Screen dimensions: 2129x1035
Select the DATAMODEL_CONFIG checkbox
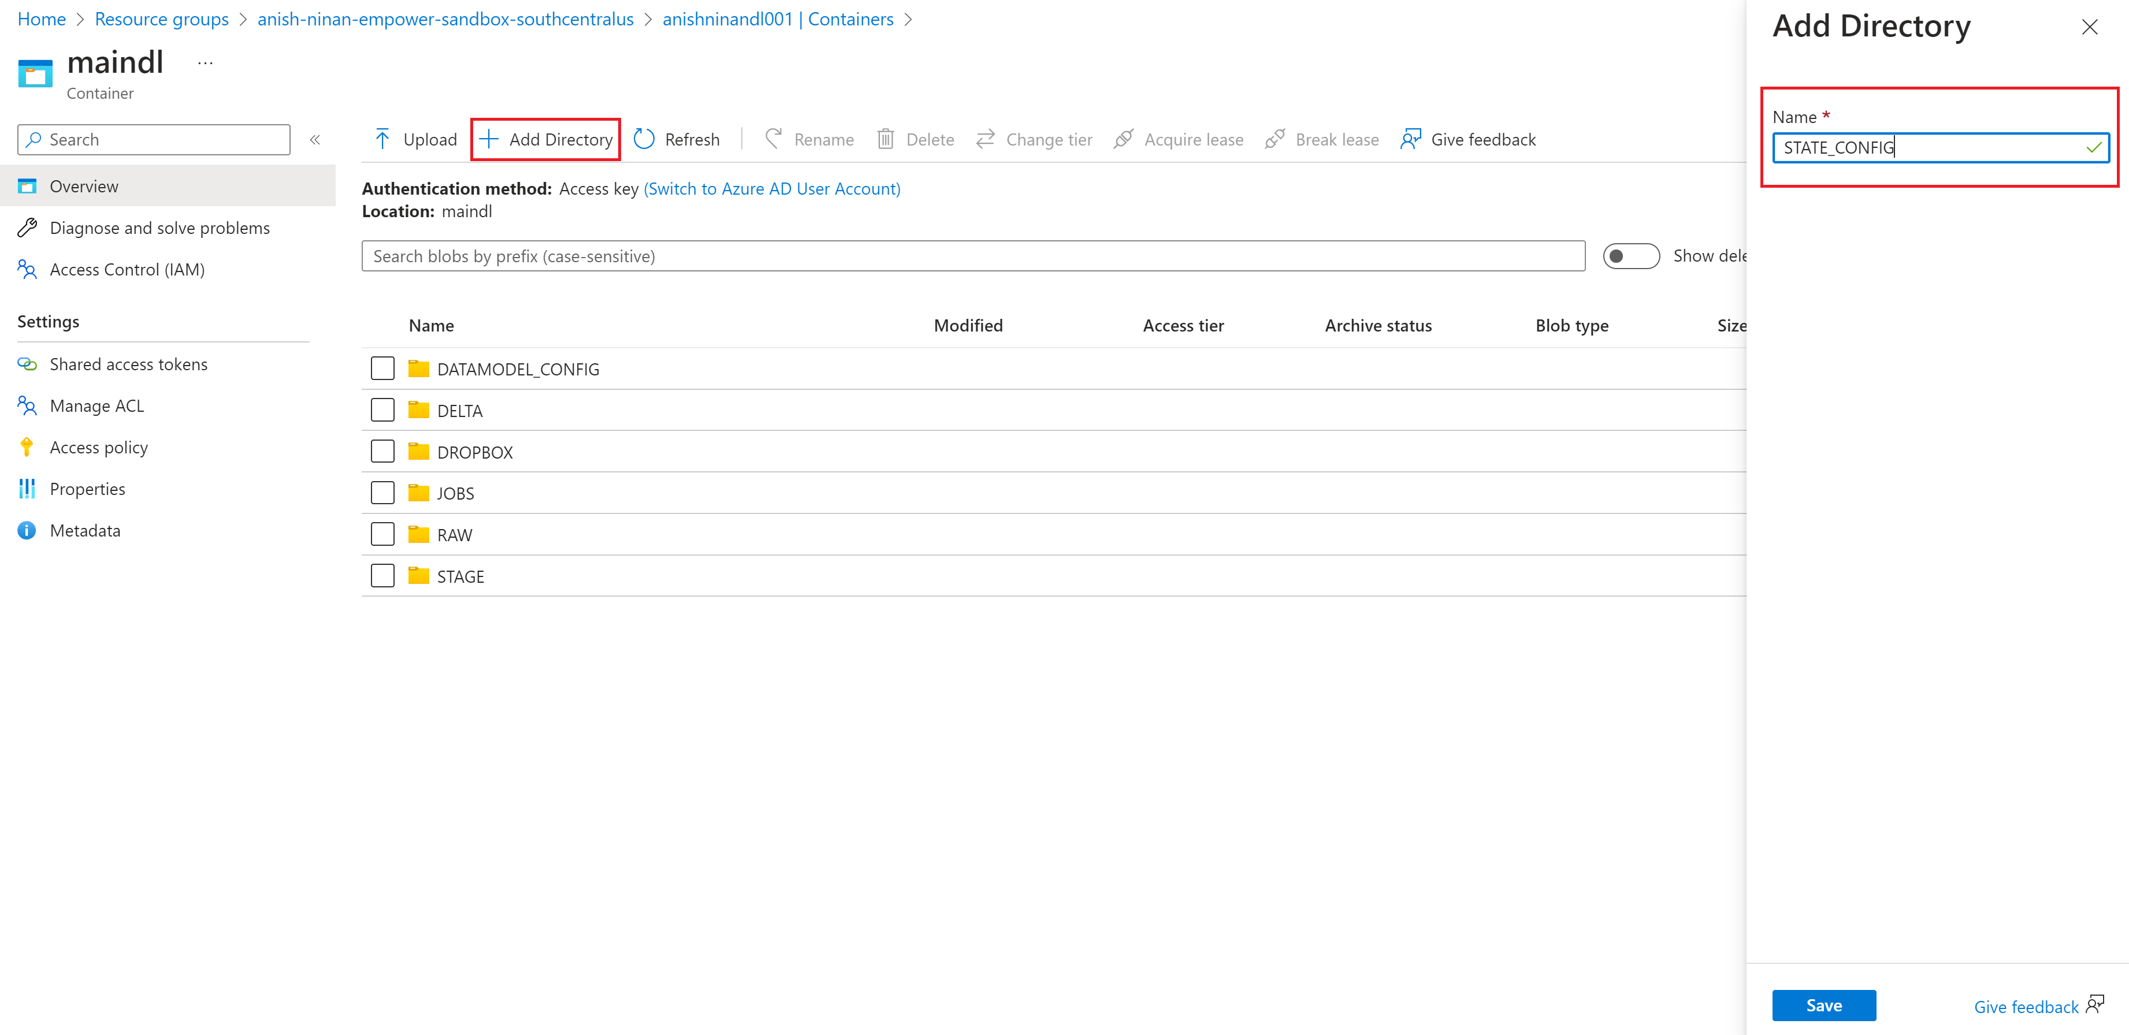tap(382, 368)
